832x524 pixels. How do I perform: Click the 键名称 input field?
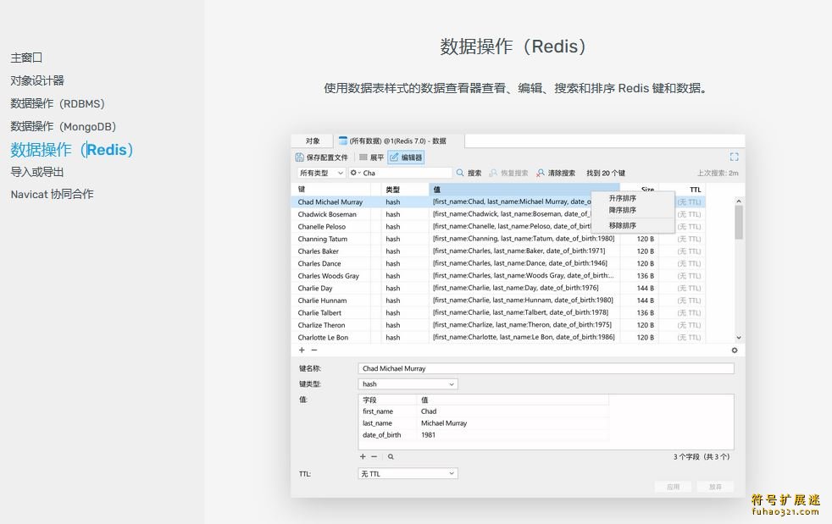tap(546, 368)
